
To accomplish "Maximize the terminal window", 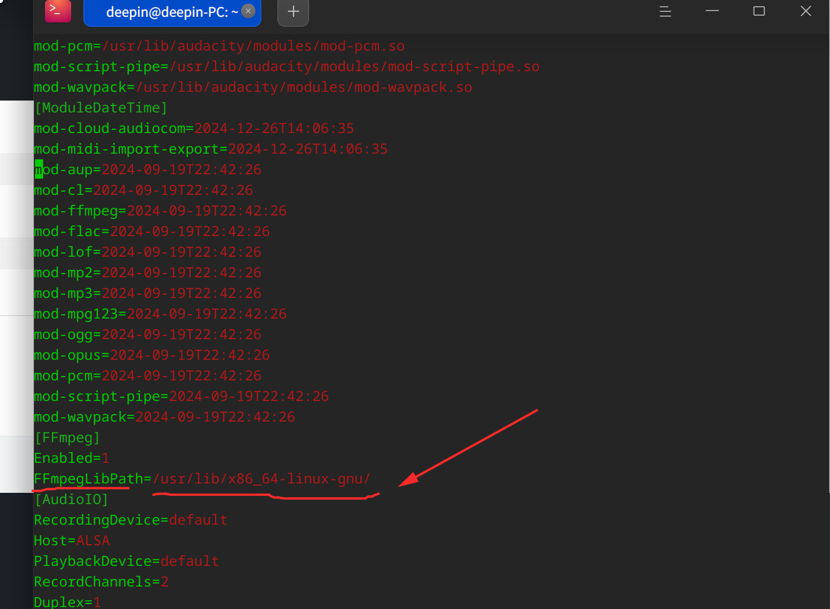I will point(759,11).
